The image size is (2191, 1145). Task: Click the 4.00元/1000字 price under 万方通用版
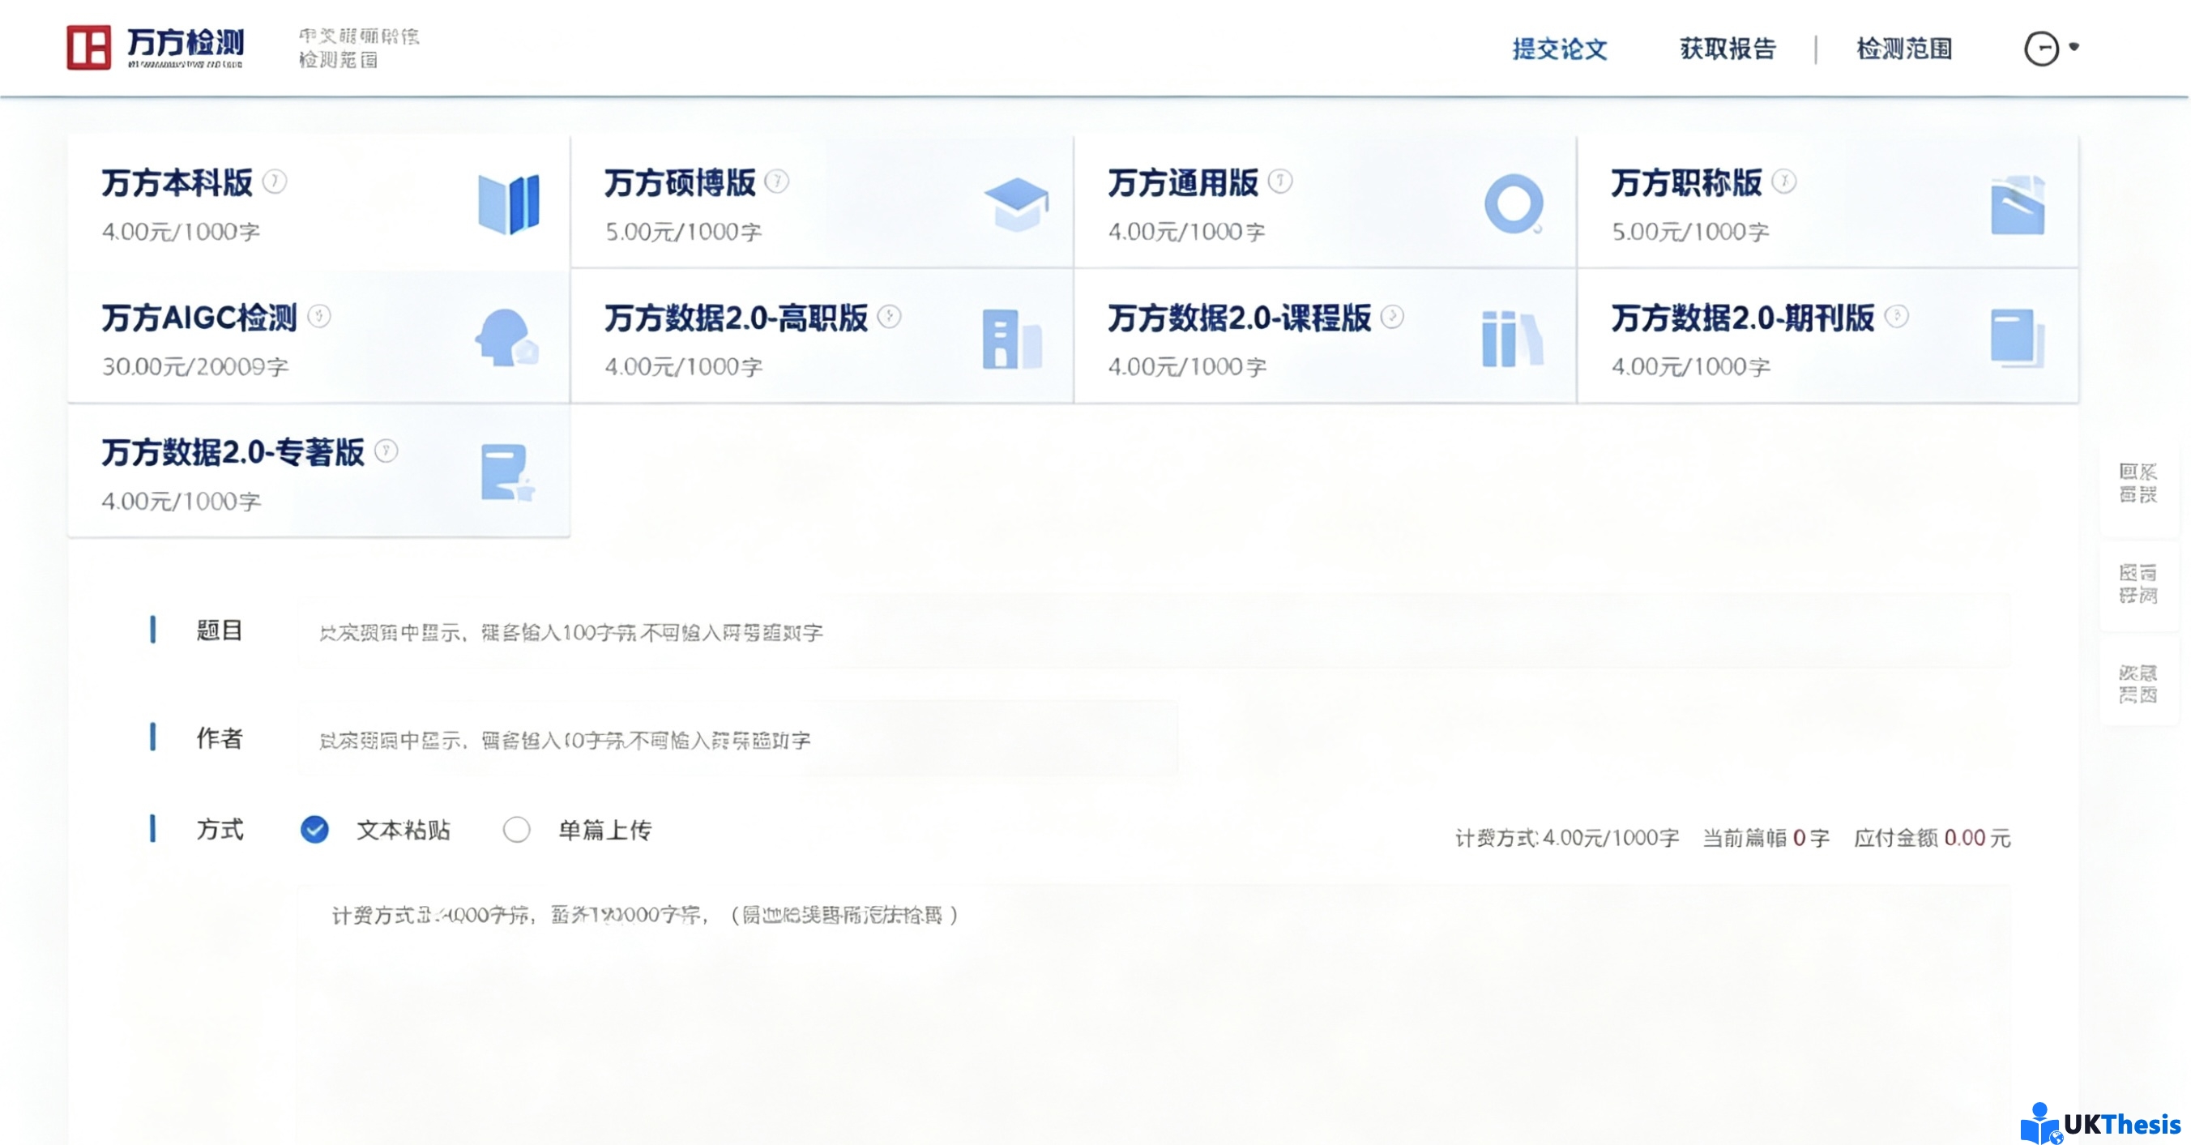(x=1186, y=232)
